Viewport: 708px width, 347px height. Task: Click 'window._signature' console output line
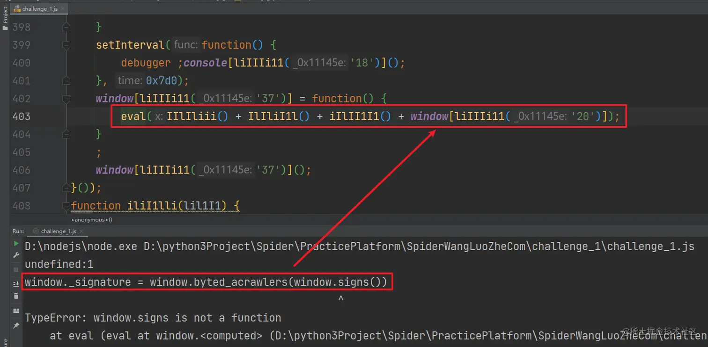point(206,282)
